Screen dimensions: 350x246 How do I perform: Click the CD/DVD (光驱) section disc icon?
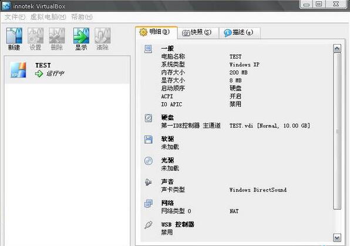[149, 161]
